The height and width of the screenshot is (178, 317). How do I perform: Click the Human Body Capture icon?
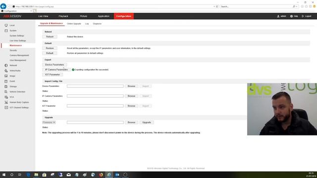click(x=6, y=102)
